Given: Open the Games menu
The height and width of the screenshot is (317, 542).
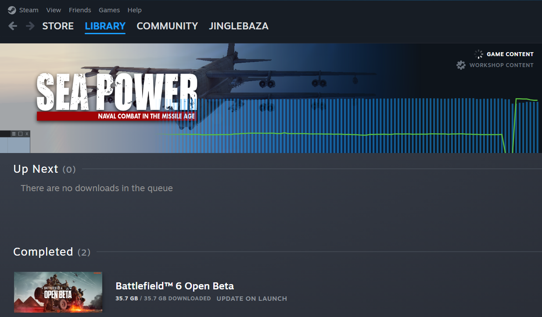Looking at the screenshot, I should 109,10.
